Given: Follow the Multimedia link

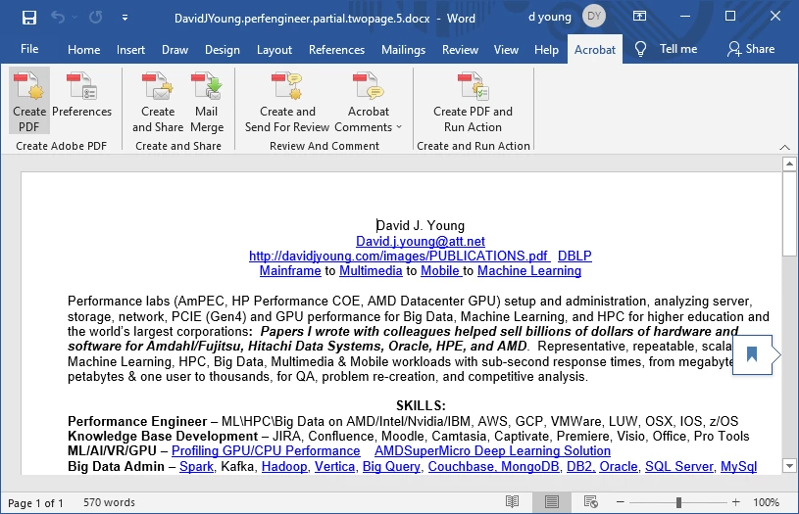Looking at the screenshot, I should 371,271.
